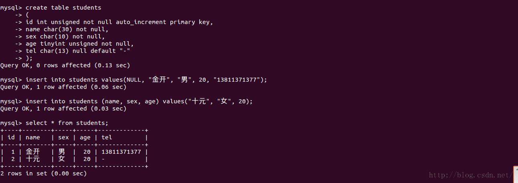This screenshot has height=183, width=518.
Task: Click the name 十元 in the result table
Action: tap(33, 159)
